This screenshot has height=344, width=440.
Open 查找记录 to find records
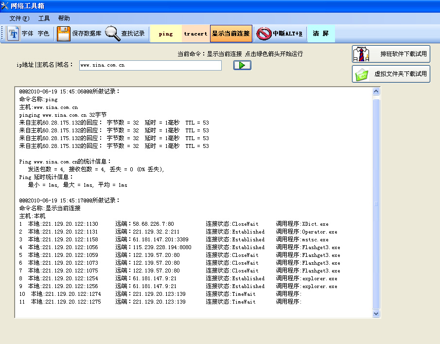click(x=133, y=34)
